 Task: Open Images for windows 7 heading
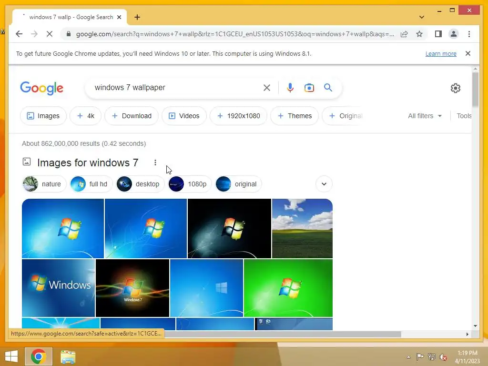[x=88, y=163]
